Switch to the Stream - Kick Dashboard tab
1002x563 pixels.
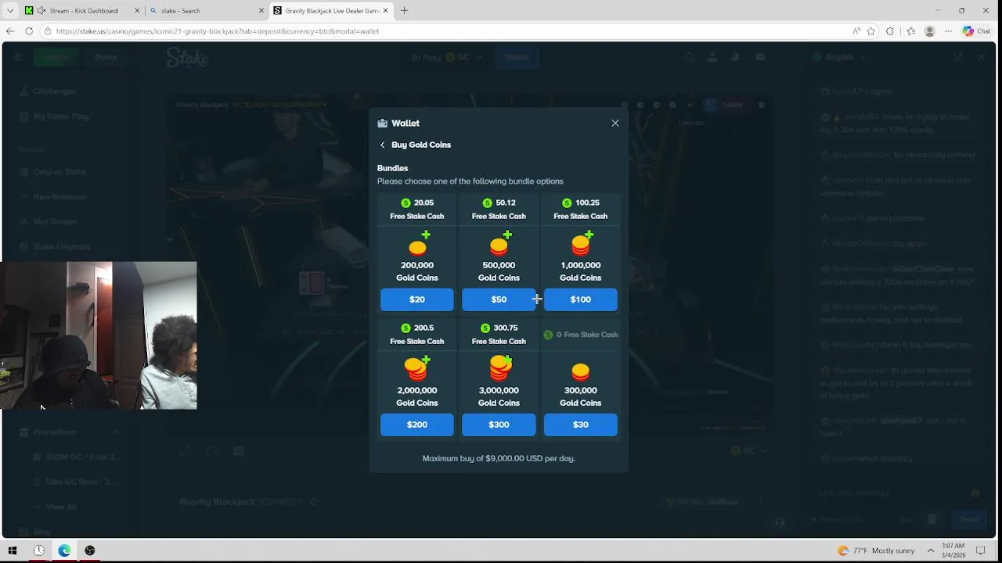coord(82,11)
